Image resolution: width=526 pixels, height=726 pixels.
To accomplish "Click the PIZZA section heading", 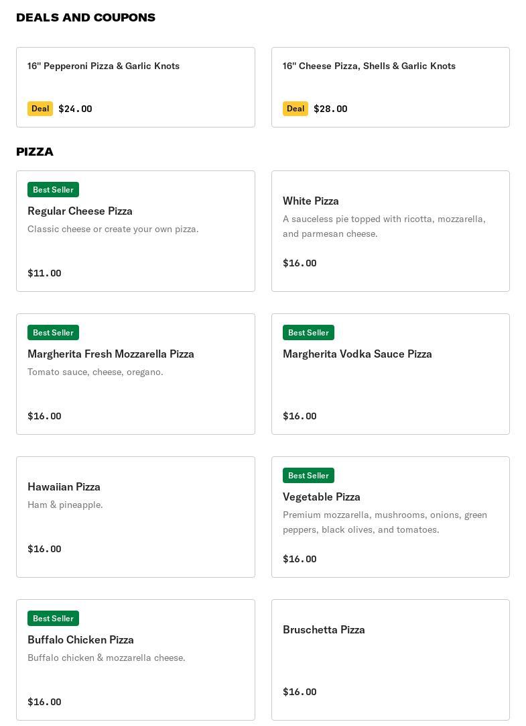I will coord(35,152).
